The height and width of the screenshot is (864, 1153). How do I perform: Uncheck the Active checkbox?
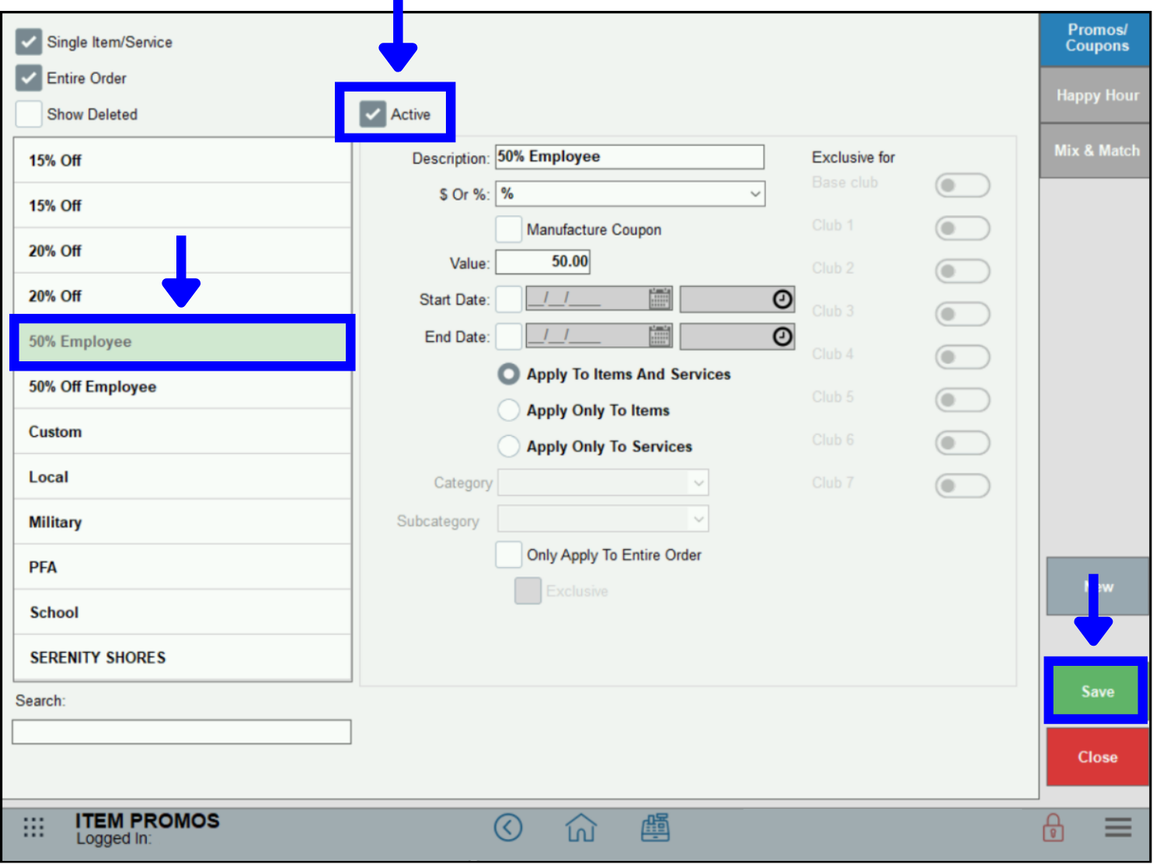point(373,114)
